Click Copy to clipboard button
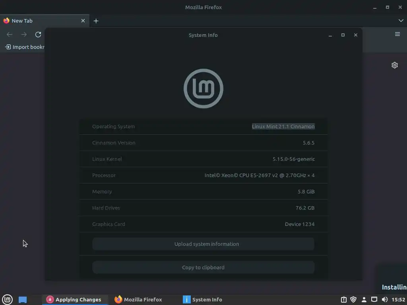407x305 pixels. tap(203, 267)
